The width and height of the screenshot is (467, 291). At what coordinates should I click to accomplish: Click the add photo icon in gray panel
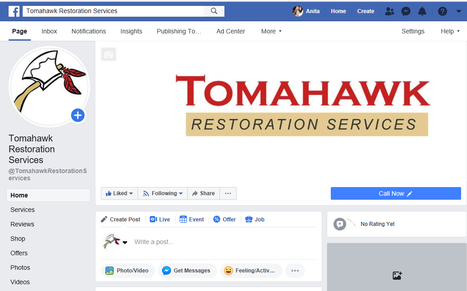[x=397, y=276]
